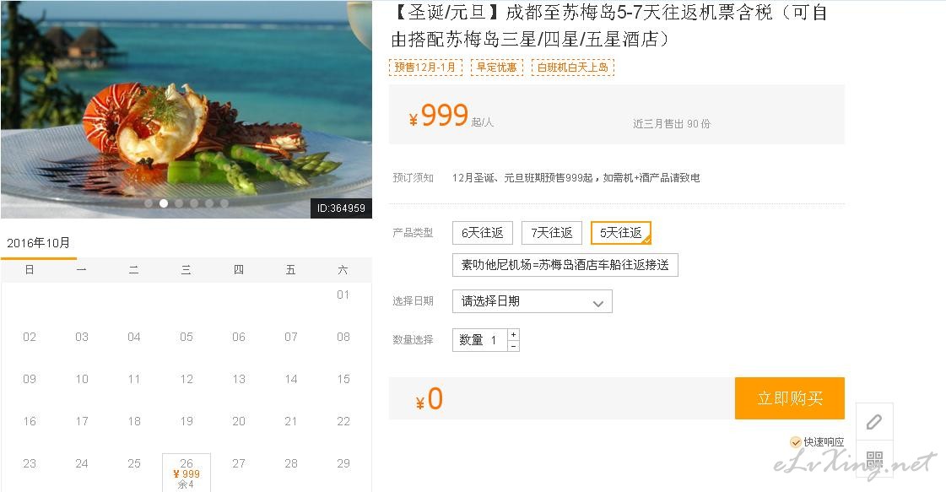Click the pencil feedback icon
The height and width of the screenshot is (492, 946).
874,422
